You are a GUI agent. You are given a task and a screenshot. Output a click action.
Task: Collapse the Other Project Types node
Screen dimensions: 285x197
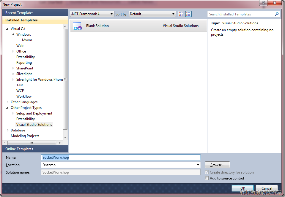(x=7, y=108)
